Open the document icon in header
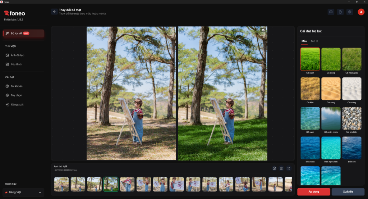Screen dimensions: 368x199 point(340,12)
